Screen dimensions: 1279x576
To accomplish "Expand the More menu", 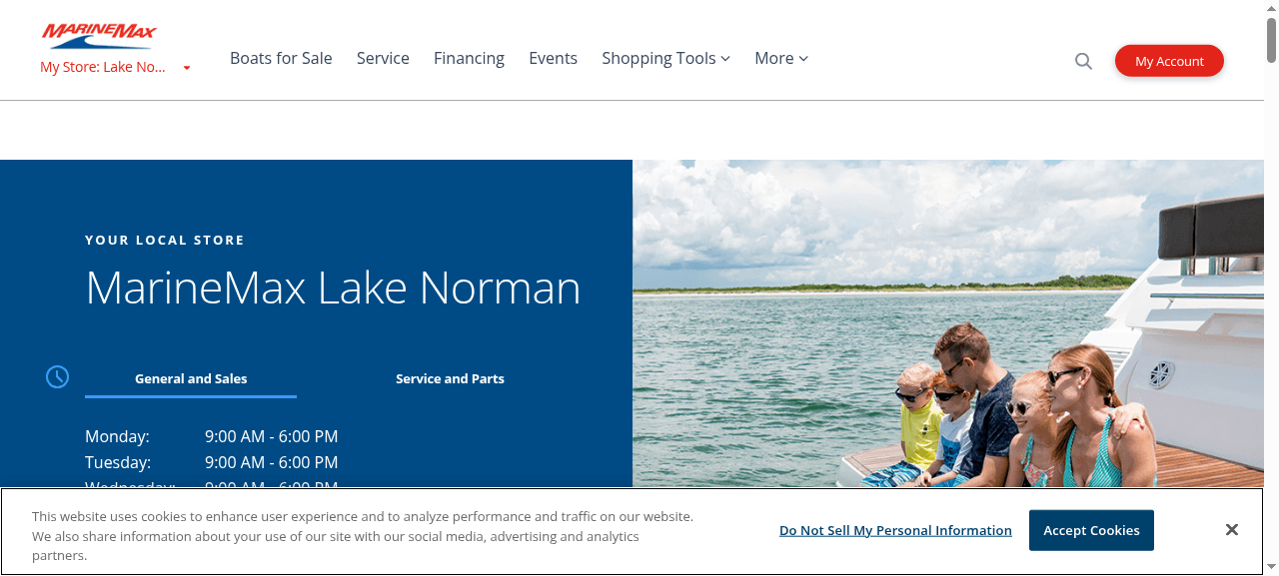I will pos(781,58).
